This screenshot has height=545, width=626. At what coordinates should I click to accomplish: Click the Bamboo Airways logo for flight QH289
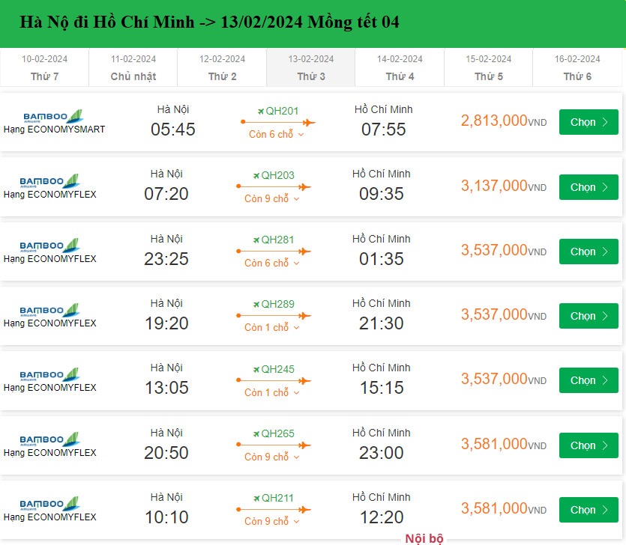50,311
